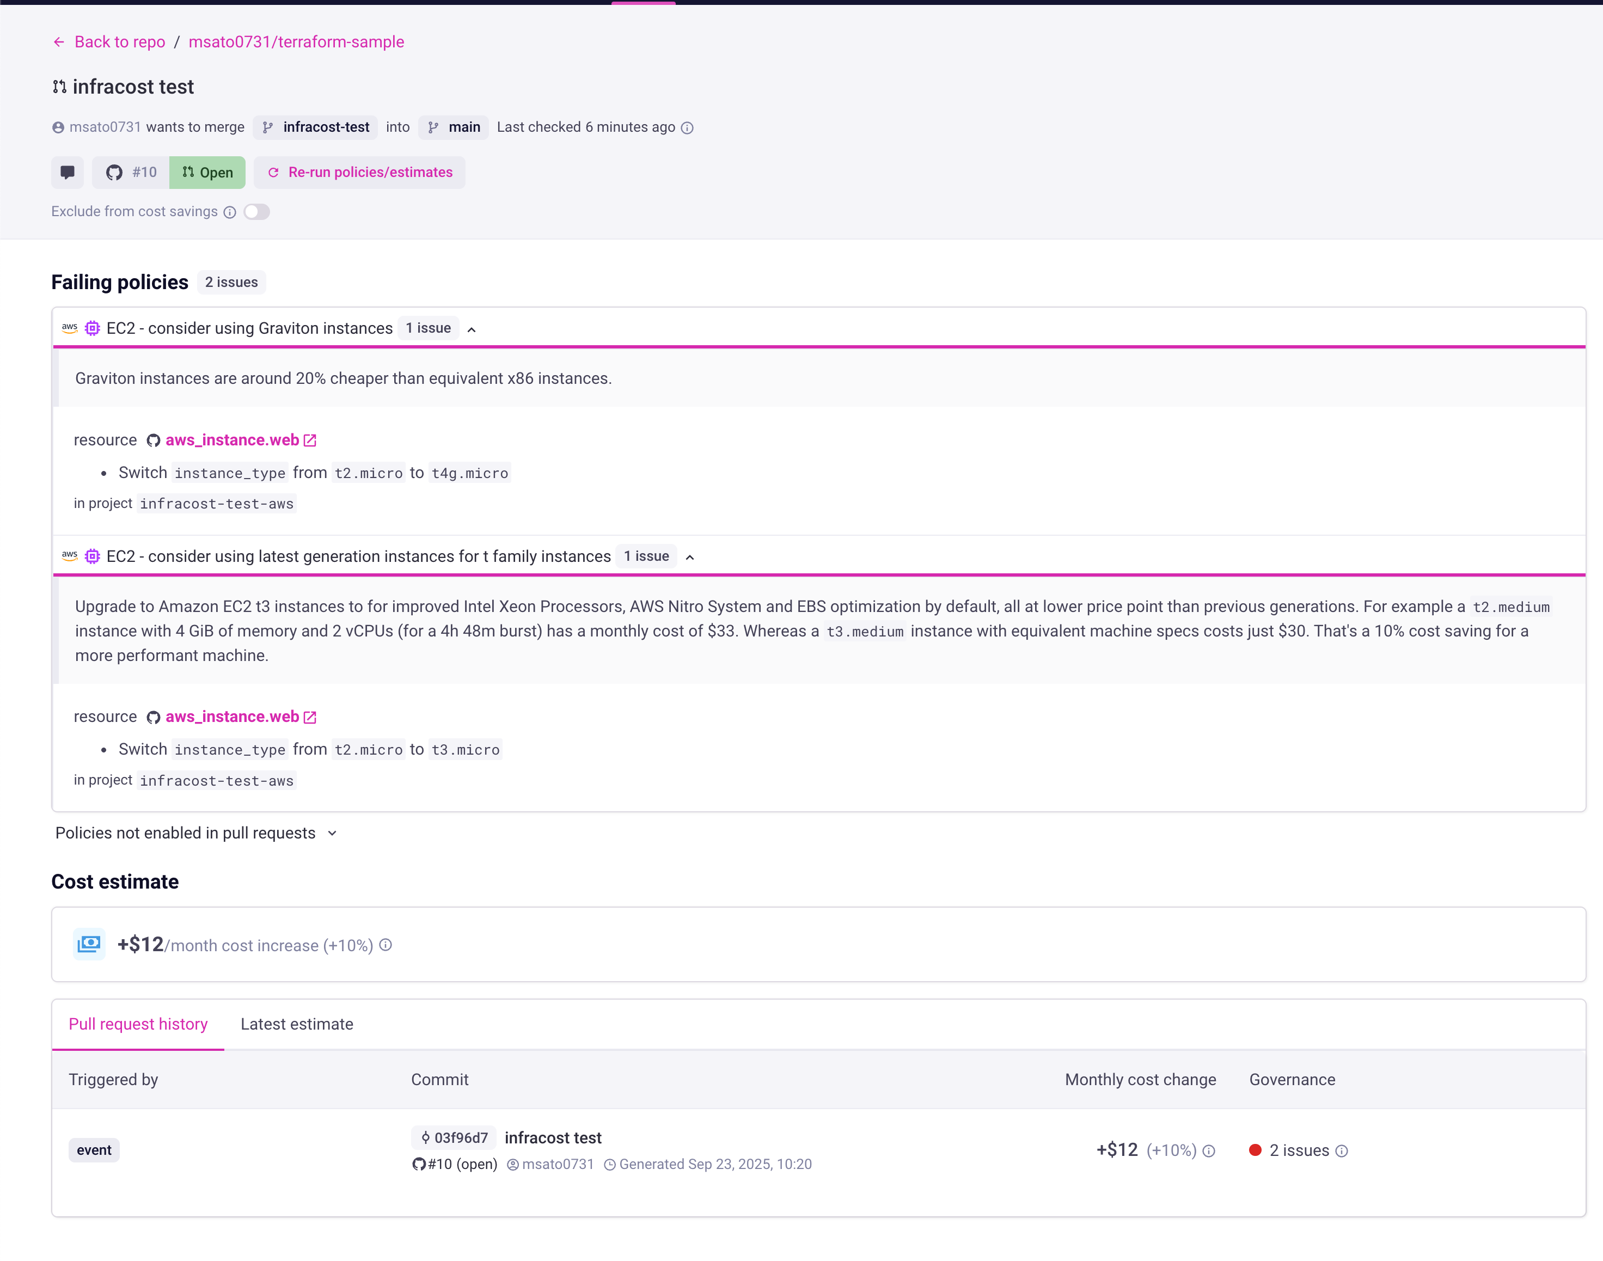Click the user icon beside msato0731 in the commit row
Image resolution: width=1603 pixels, height=1261 pixels.
pos(513,1165)
